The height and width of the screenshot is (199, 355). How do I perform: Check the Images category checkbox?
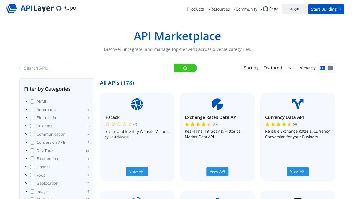32,192
